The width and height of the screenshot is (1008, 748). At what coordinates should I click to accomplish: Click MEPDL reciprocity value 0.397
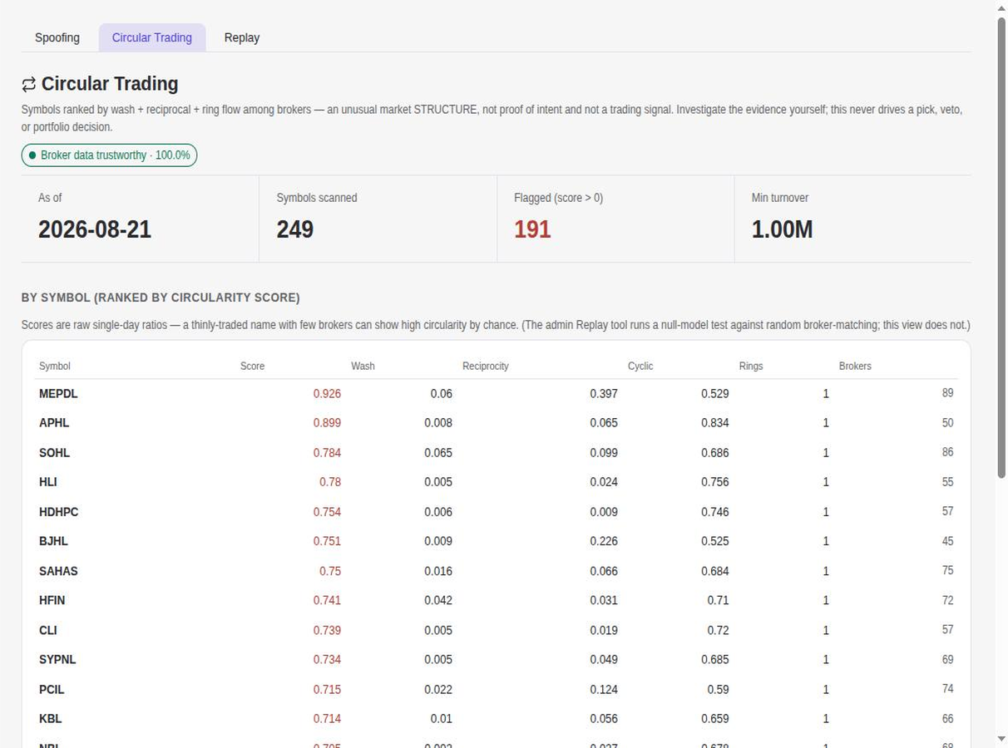(604, 394)
